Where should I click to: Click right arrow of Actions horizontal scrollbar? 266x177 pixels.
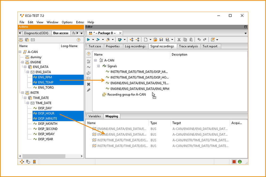(81, 156)
